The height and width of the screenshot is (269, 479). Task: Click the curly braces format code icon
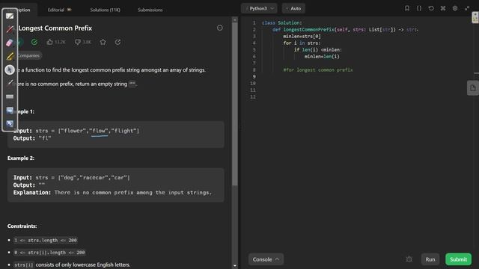click(x=419, y=8)
